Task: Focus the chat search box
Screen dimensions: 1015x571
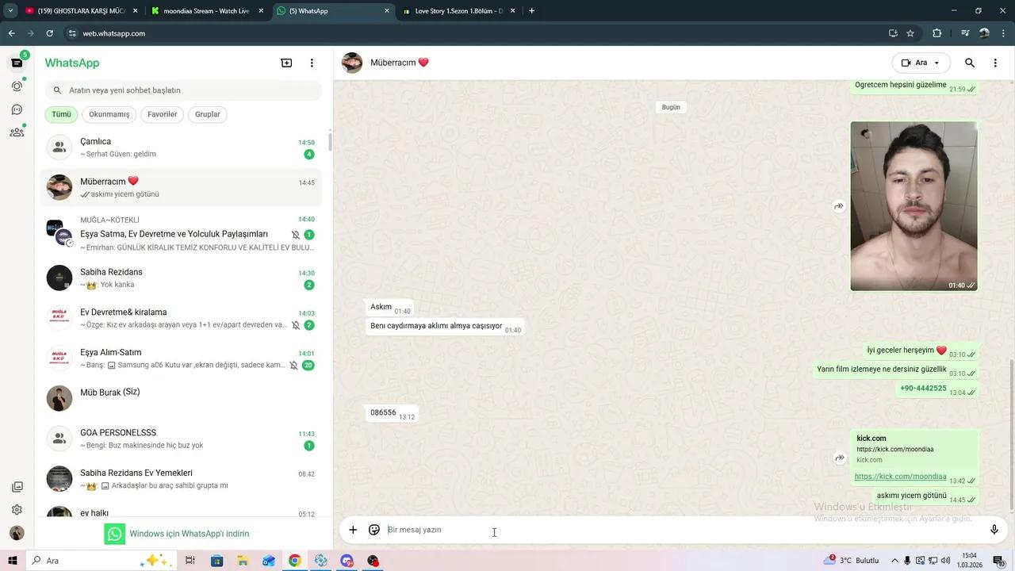Action: point(183,90)
